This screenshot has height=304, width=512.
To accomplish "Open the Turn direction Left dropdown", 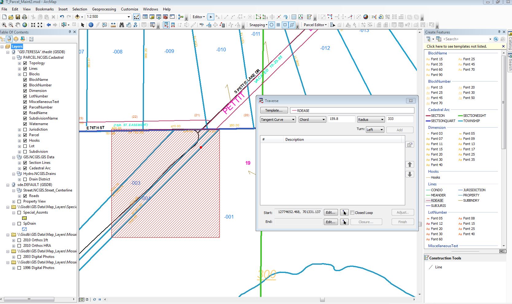I will 374,130.
